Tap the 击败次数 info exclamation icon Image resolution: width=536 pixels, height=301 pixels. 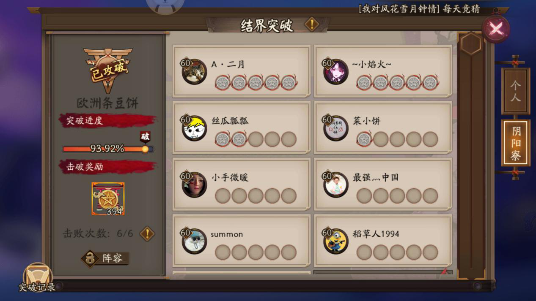click(147, 233)
